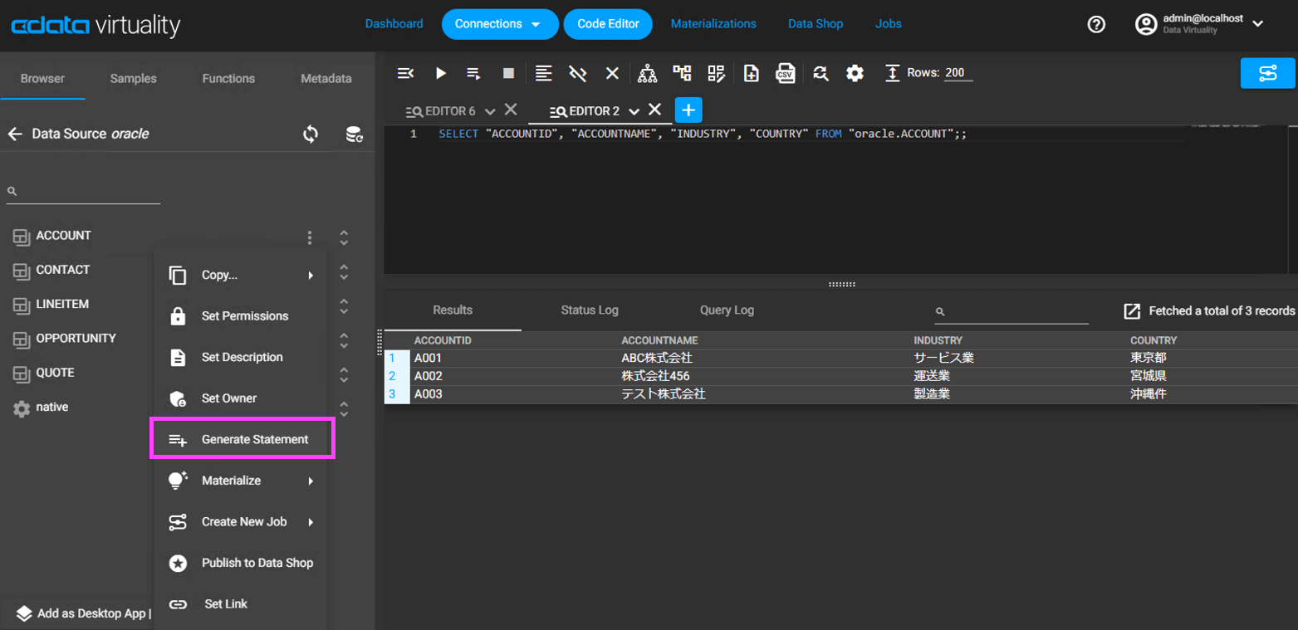Viewport: 1298px width, 630px height.
Task: Go to the Materializations page
Action: [713, 24]
